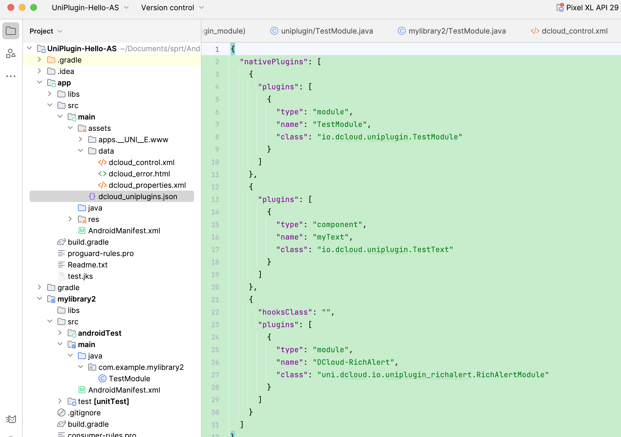Click the Pixel XL API 29 device icon
The width and height of the screenshot is (621, 437).
(560, 7)
